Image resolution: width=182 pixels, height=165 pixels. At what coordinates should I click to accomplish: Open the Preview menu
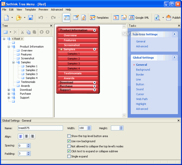[x=43, y=10]
